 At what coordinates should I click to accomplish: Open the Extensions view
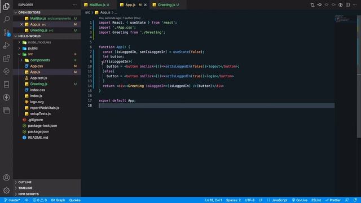(x=6, y=59)
